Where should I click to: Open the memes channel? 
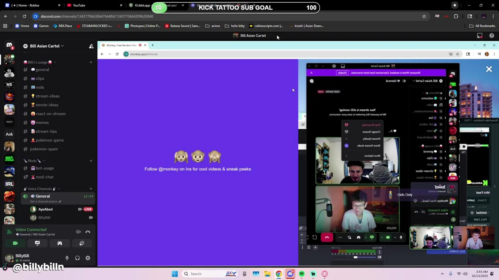(x=58, y=122)
